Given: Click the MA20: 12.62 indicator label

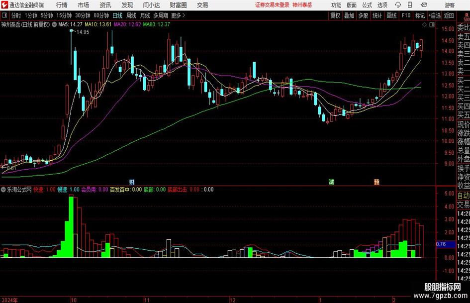Looking at the screenshot, I should point(127,24).
